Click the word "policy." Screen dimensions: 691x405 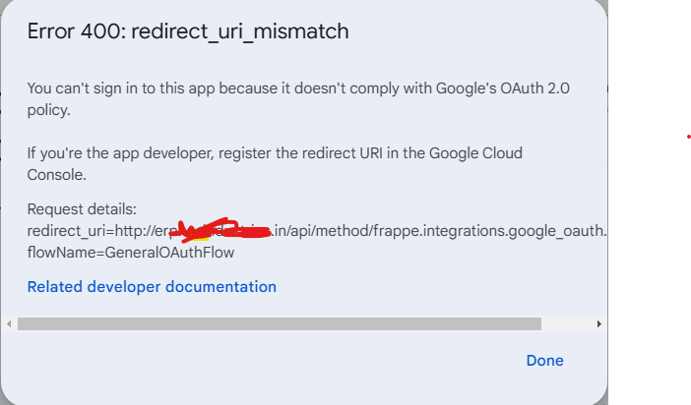point(49,110)
